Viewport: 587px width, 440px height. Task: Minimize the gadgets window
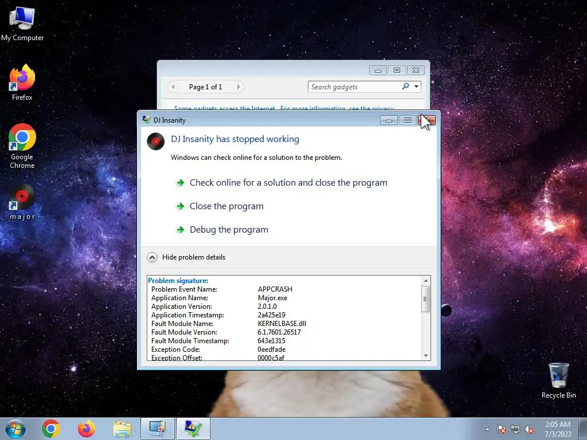378,70
